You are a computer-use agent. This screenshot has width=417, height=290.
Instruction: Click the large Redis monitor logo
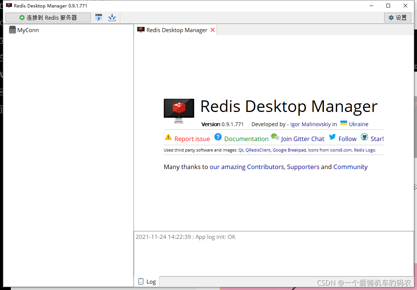179,111
